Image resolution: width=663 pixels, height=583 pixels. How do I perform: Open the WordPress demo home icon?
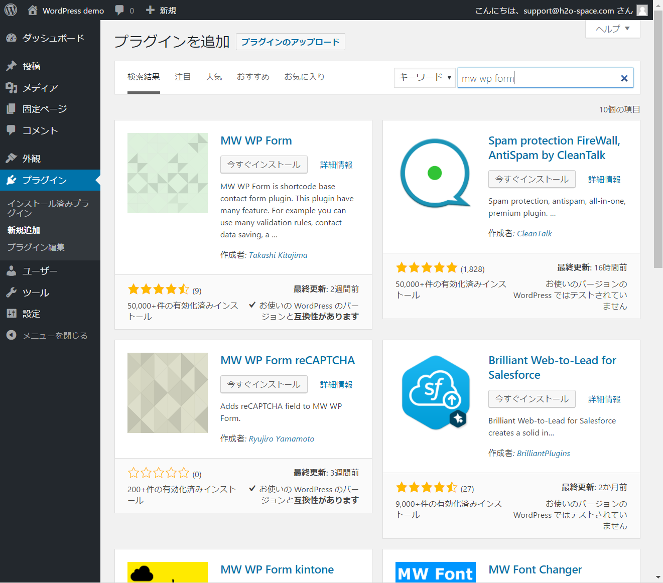pos(33,10)
